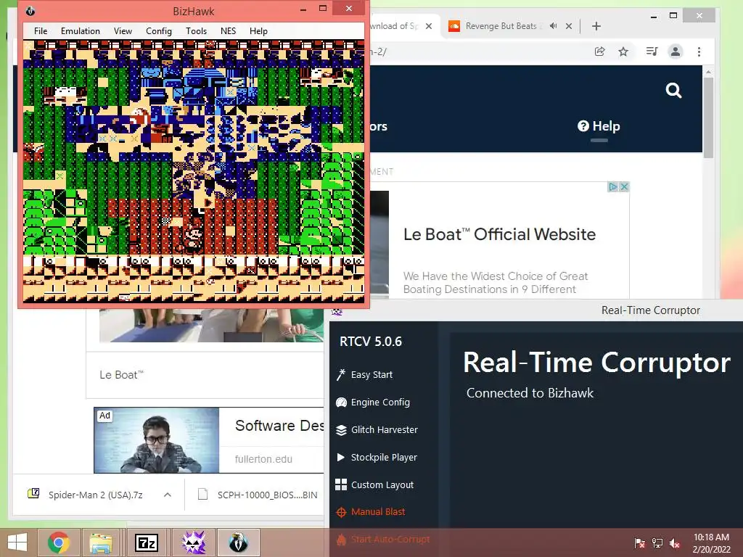Image resolution: width=743 pixels, height=557 pixels.
Task: Click the Stockpile Player play icon
Action: pos(340,457)
